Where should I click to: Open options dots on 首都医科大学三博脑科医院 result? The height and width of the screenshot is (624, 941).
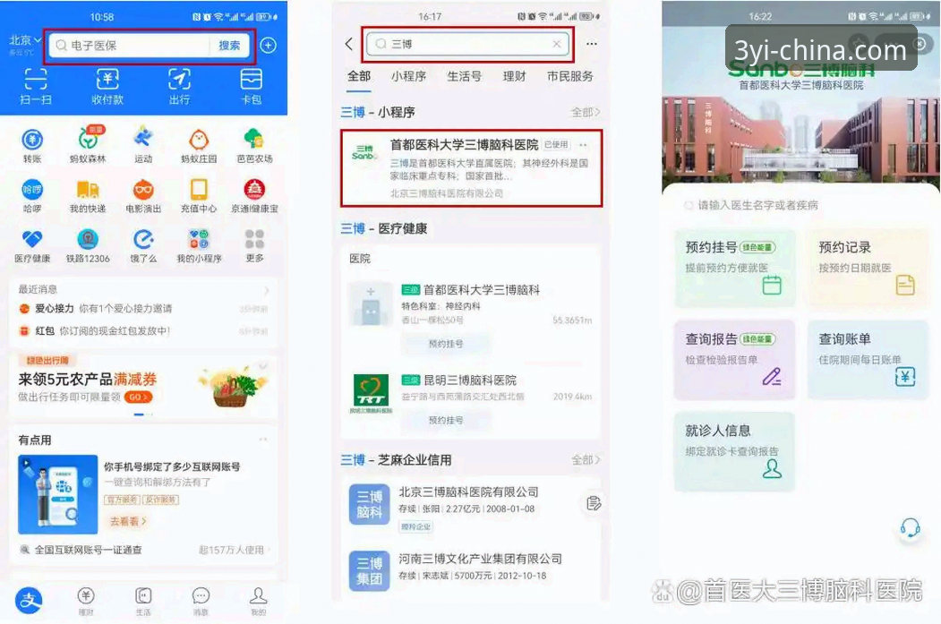[583, 145]
